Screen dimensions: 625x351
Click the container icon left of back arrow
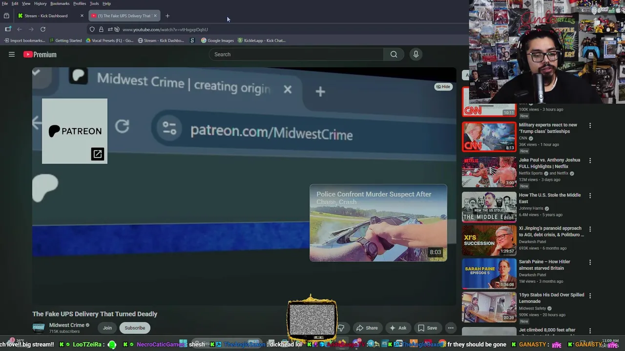coord(8,29)
